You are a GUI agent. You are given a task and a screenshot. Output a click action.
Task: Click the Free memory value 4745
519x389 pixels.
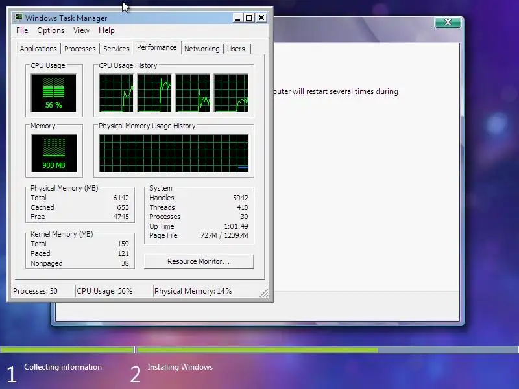[121, 217]
